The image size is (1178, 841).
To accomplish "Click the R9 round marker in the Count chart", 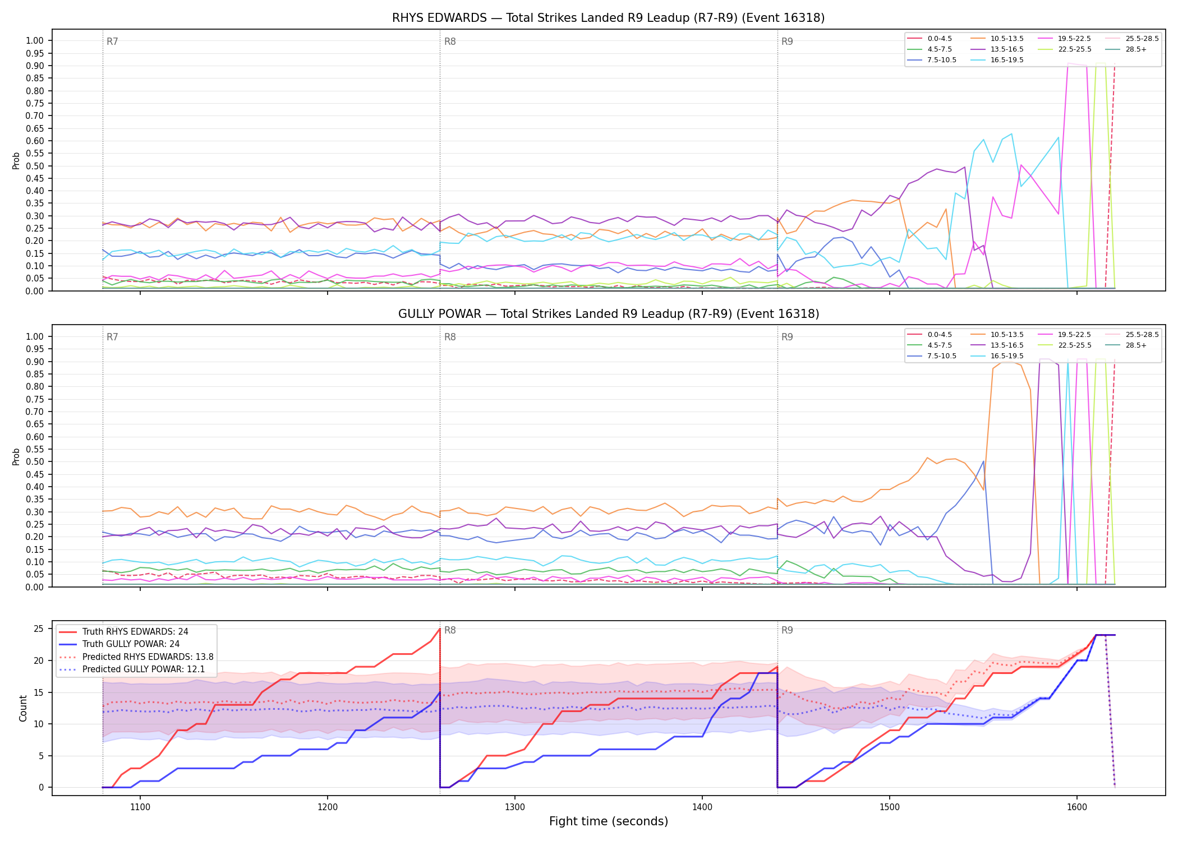I will coord(787,630).
